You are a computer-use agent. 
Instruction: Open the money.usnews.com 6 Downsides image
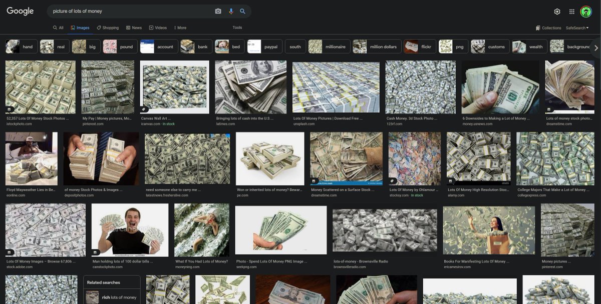[500, 87]
